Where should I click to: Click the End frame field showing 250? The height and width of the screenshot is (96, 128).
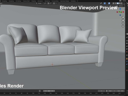pos(120,91)
